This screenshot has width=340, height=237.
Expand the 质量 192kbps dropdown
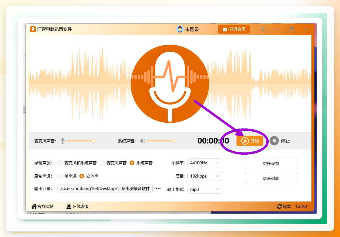click(204, 176)
